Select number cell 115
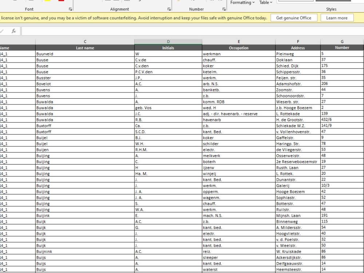The image size is (364, 273). pyautogui.click(x=342, y=221)
